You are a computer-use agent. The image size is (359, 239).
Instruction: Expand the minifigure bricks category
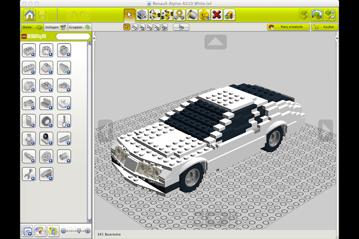tap(29, 139)
